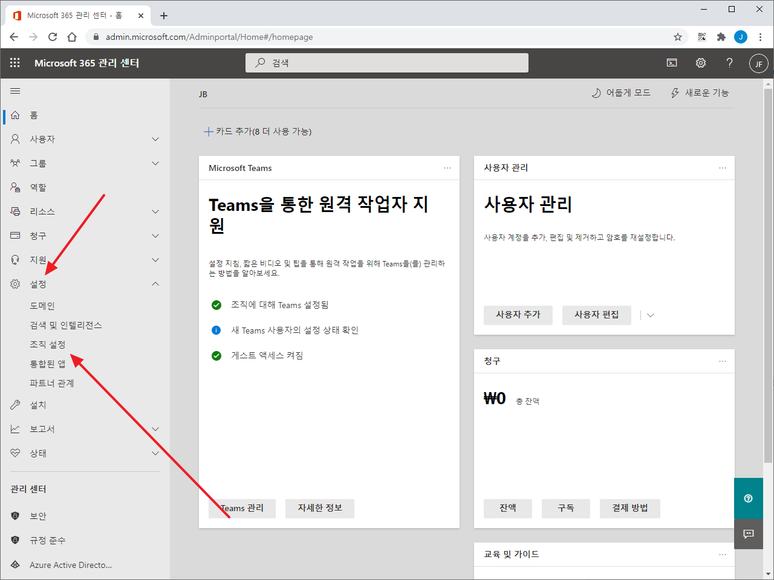Click the Health heart icon

tap(15, 453)
